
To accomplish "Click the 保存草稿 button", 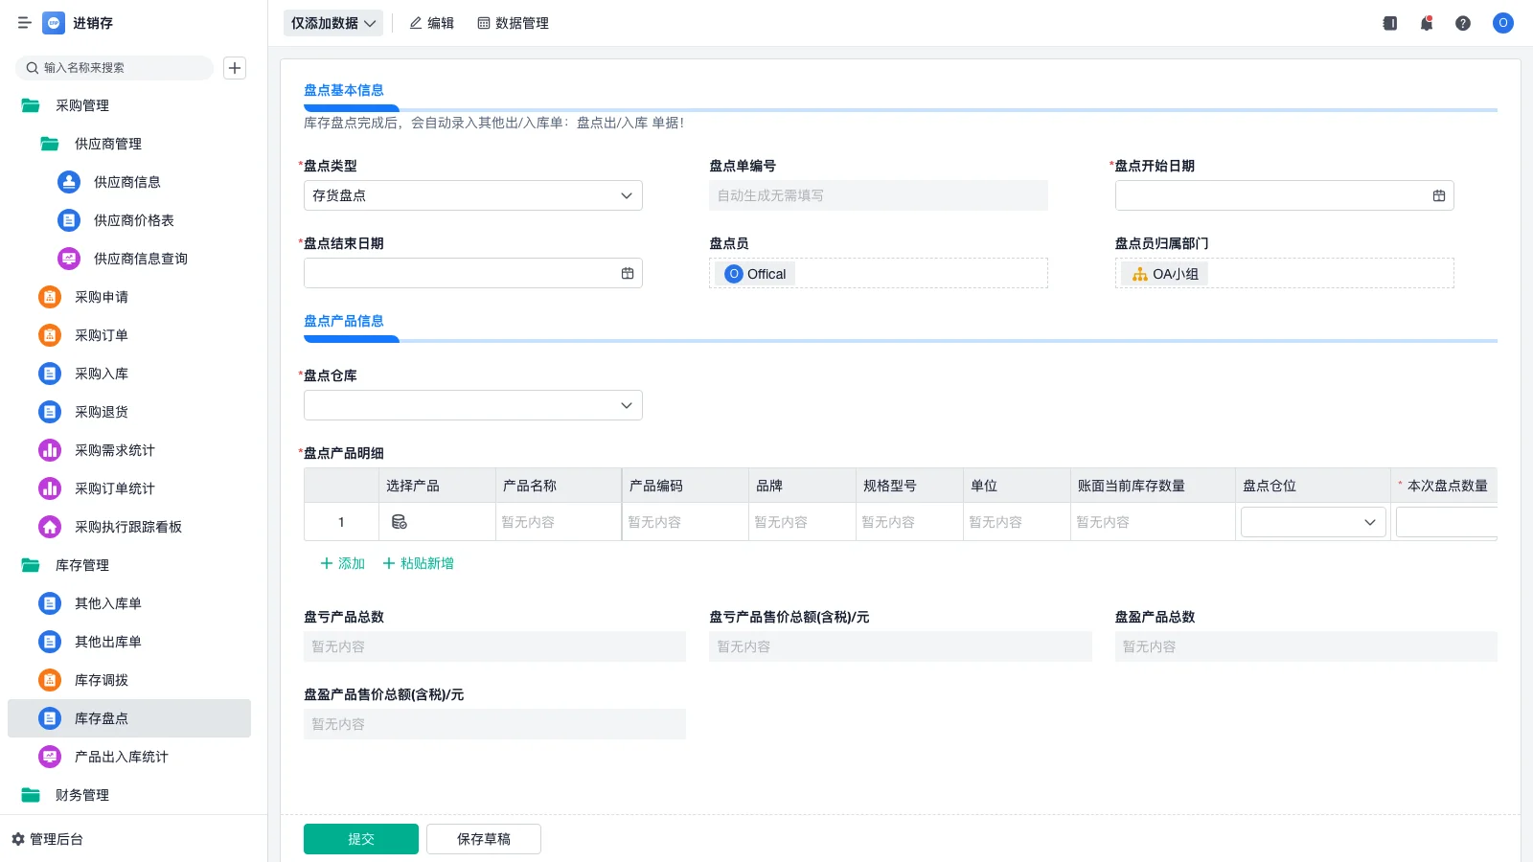I will coord(484,839).
